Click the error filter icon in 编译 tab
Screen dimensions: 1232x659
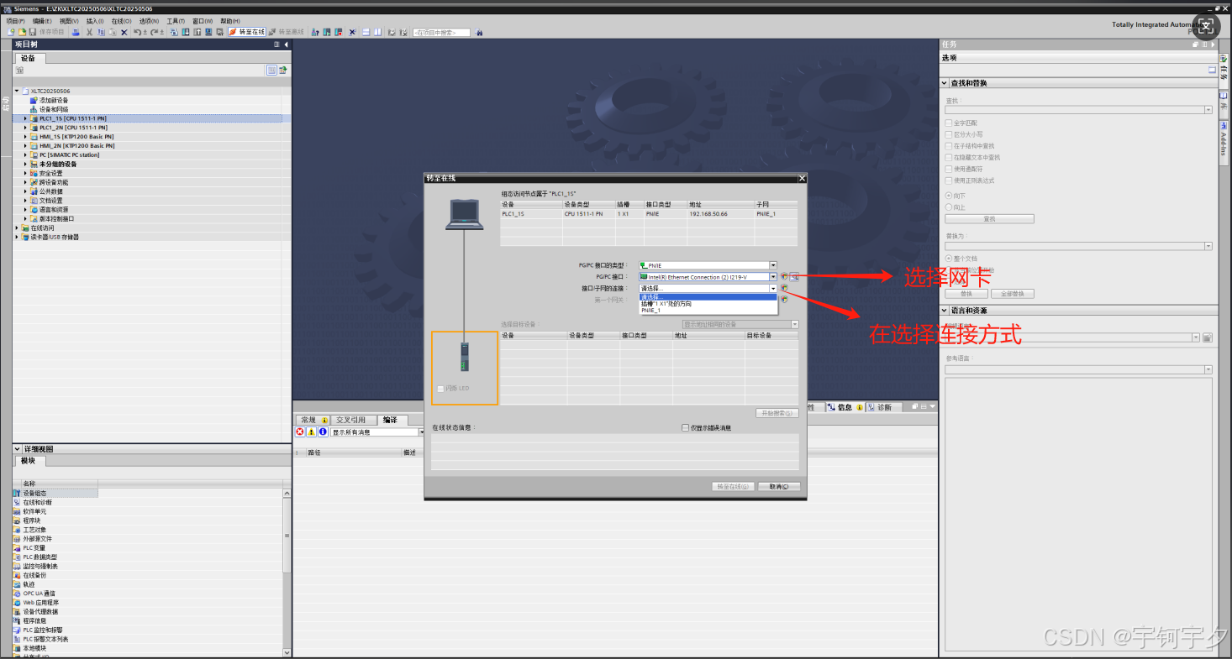click(300, 431)
